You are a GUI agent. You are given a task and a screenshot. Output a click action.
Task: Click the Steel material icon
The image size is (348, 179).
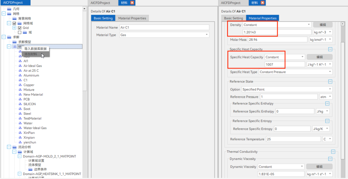(20, 114)
